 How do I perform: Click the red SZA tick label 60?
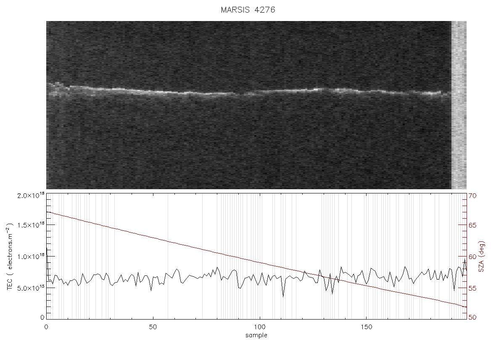(472, 256)
